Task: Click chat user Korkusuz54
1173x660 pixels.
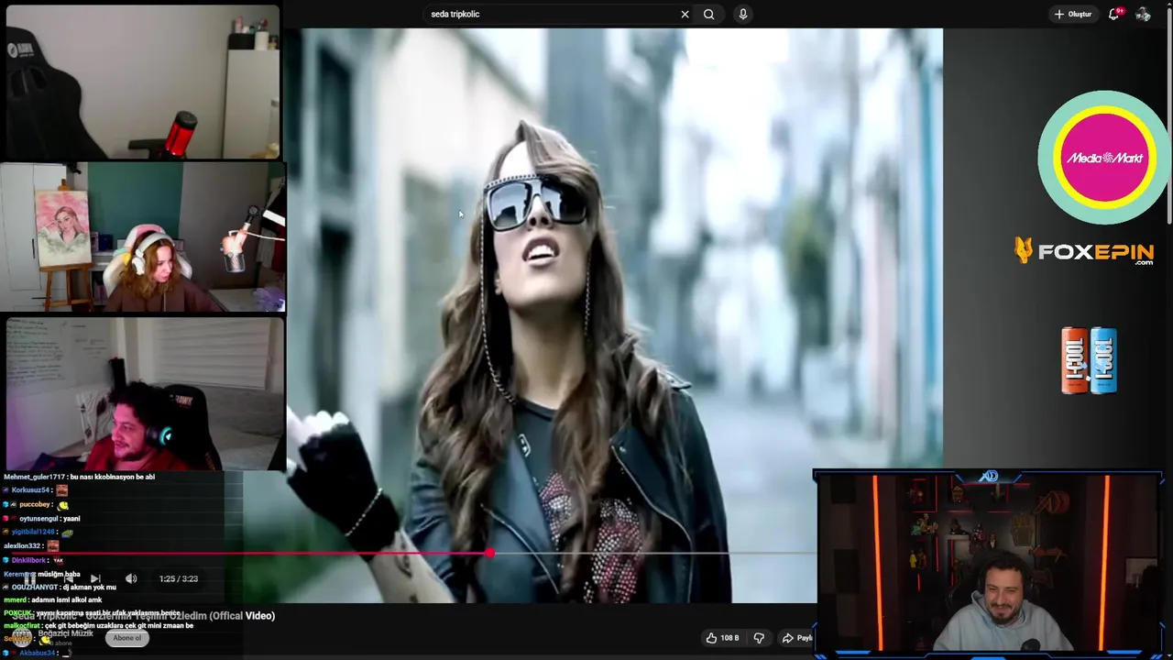Action: click(x=31, y=490)
